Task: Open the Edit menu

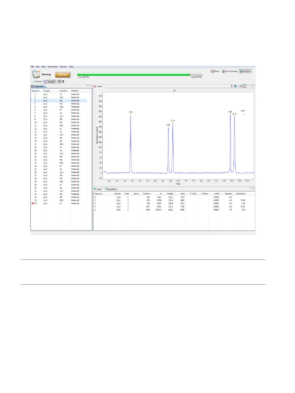Action: (x=37, y=67)
